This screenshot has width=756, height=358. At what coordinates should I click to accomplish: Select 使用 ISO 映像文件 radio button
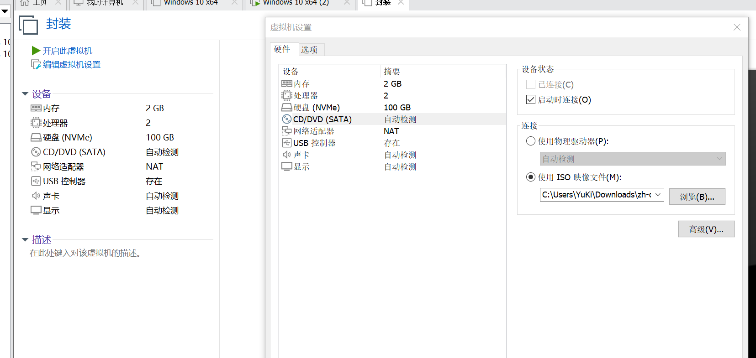[531, 177]
